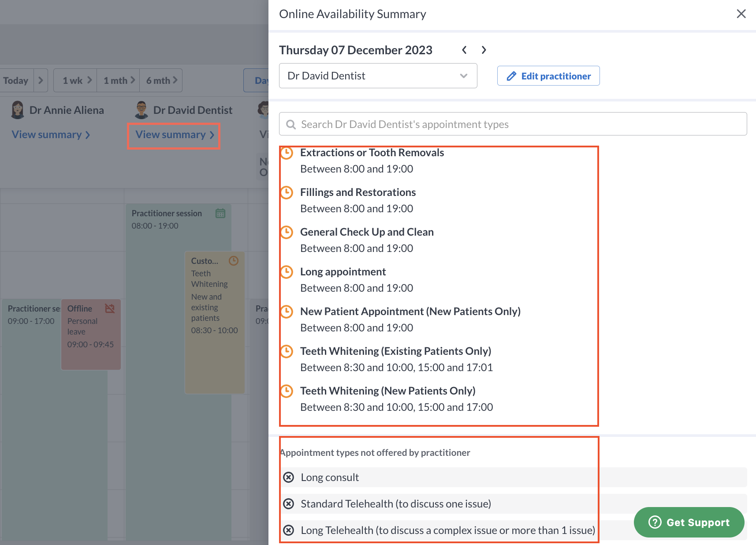Select Fillings and Restorations text
The width and height of the screenshot is (756, 545).
(358, 192)
